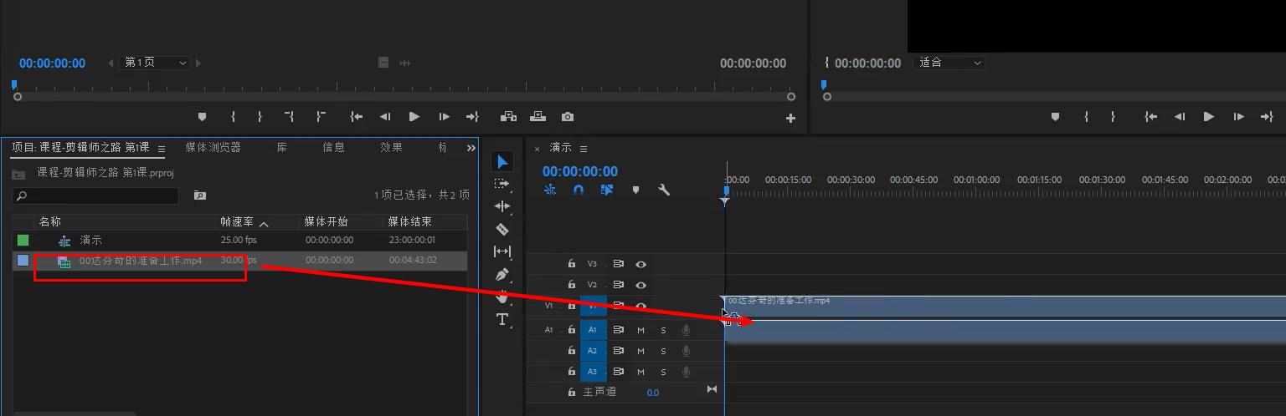Viewport: 1286px width, 416px height.
Task: Add a marker in the timeline header
Action: tap(635, 190)
